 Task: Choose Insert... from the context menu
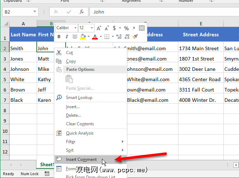pyautogui.click(x=91, y=107)
